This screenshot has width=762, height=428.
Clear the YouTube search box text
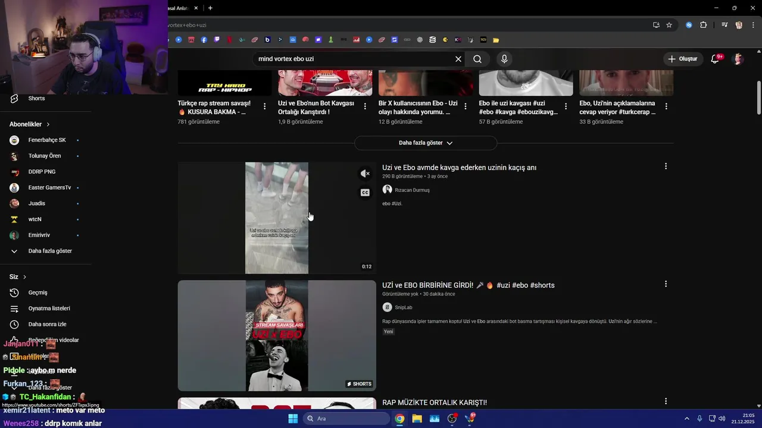coord(458,59)
